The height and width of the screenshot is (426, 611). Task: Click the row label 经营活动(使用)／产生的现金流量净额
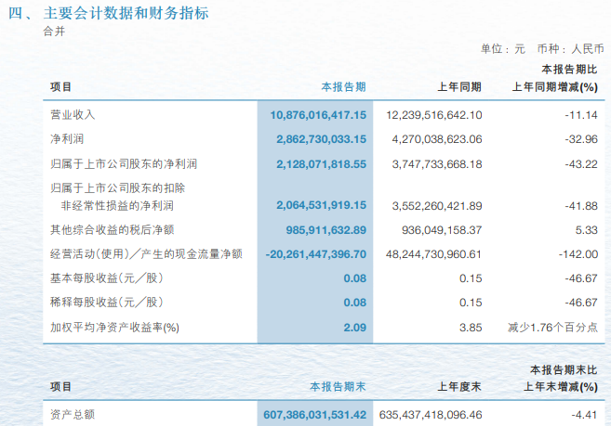[x=146, y=254]
